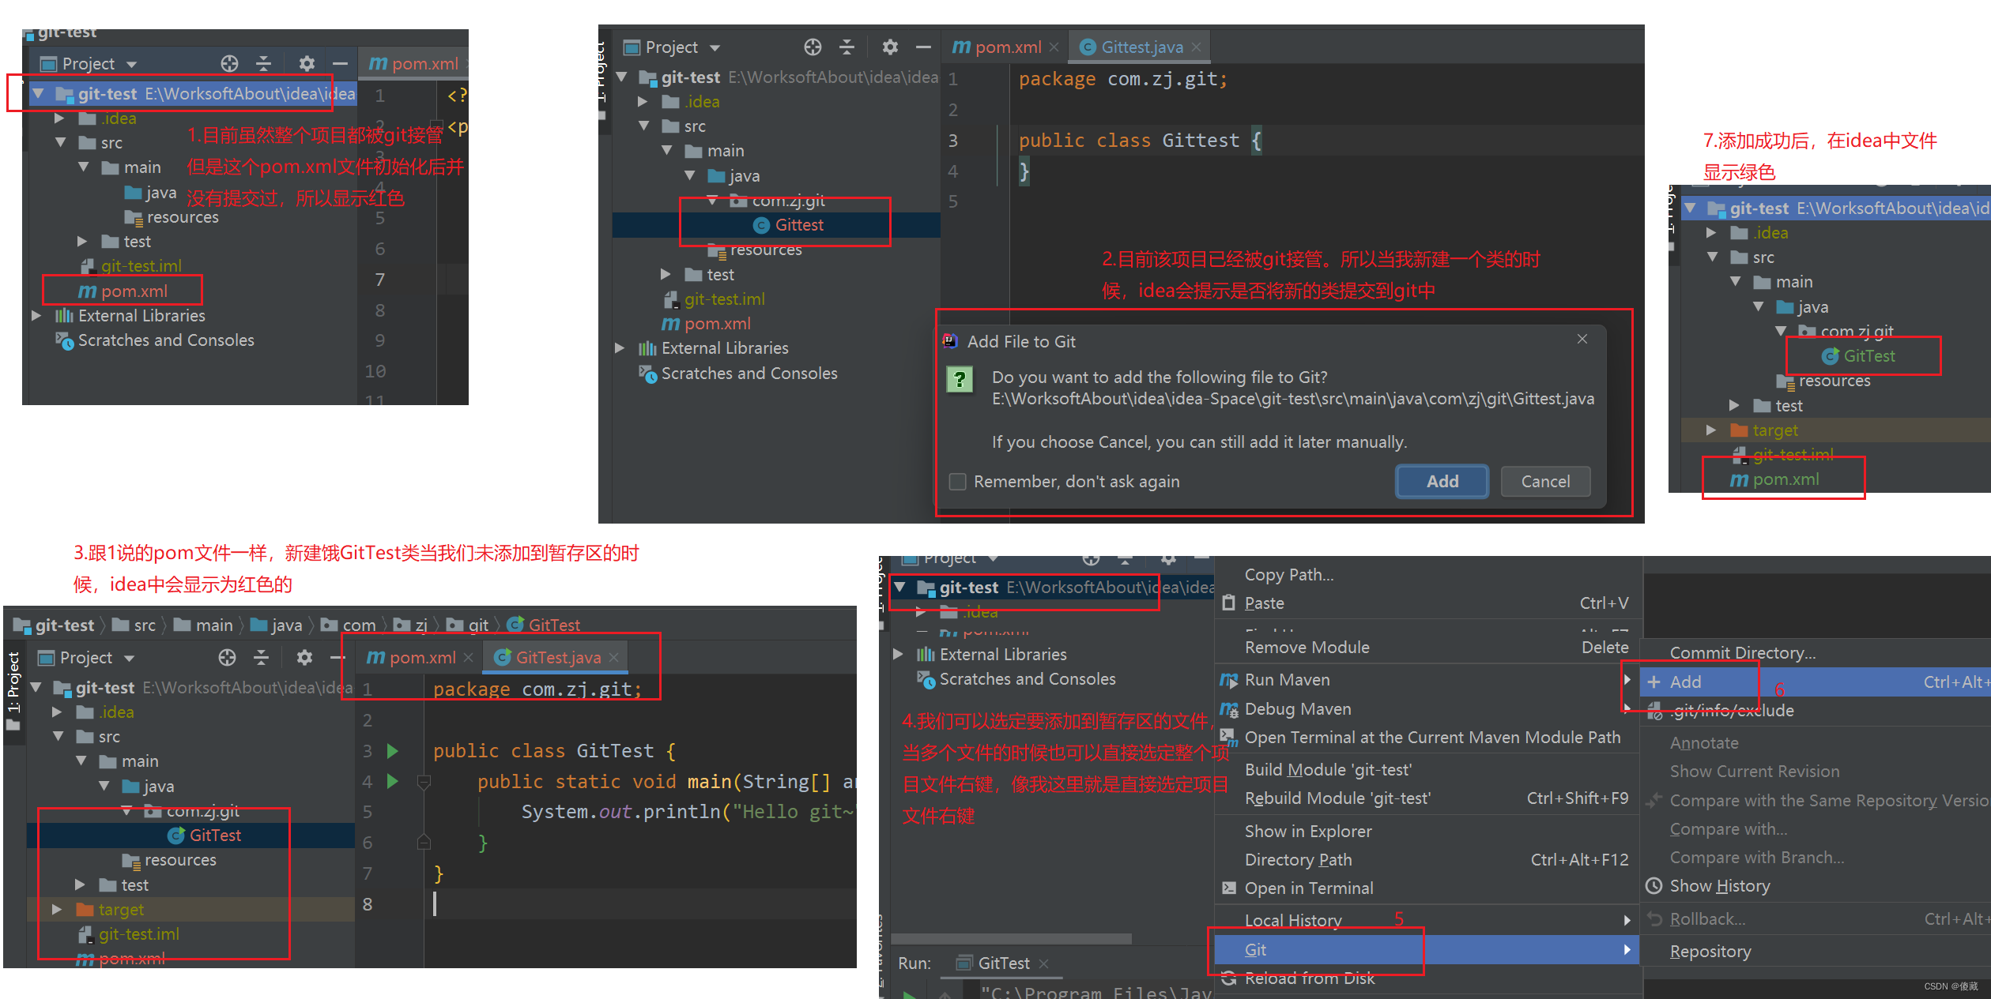The image size is (1991, 999).
Task: Select Commit Directory... in the Git submenu
Action: point(1816,653)
